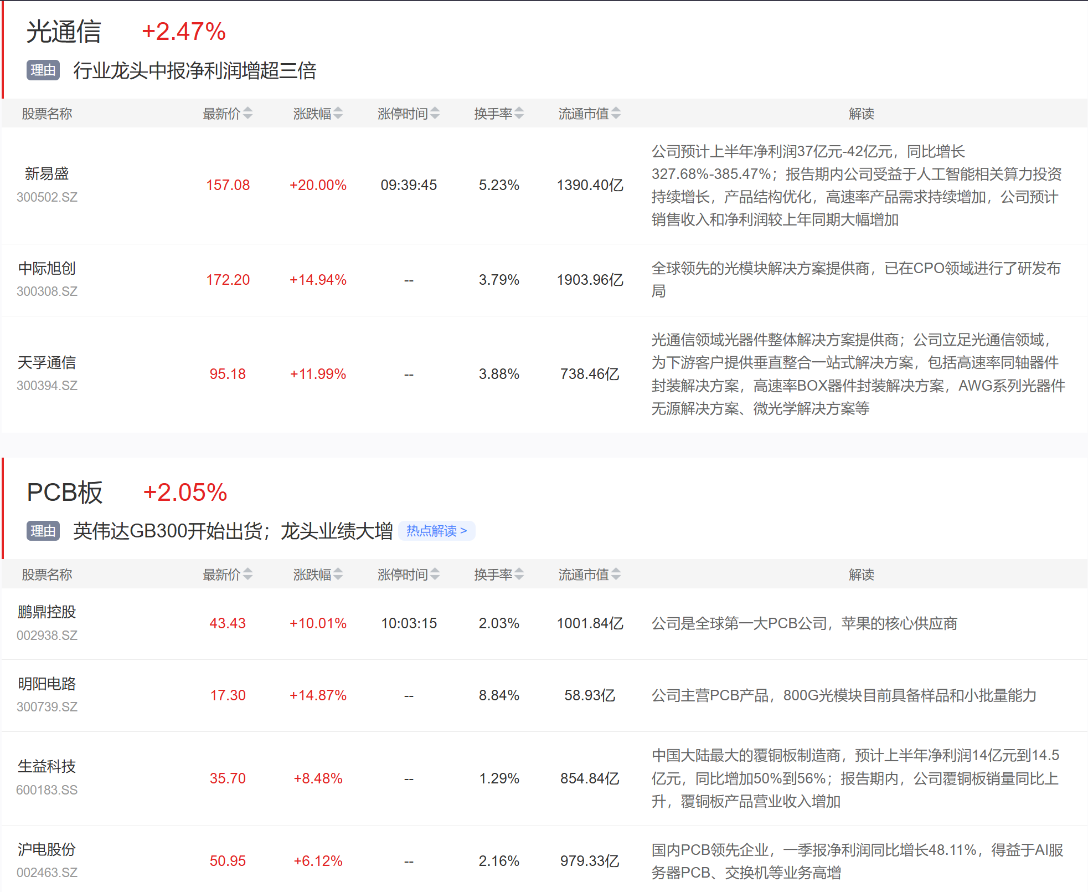Click the PCB板 sector title
This screenshot has height=892, width=1088.
(65, 493)
